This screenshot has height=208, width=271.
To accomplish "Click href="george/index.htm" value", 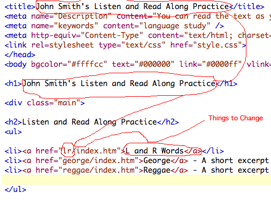I will (87, 161).
